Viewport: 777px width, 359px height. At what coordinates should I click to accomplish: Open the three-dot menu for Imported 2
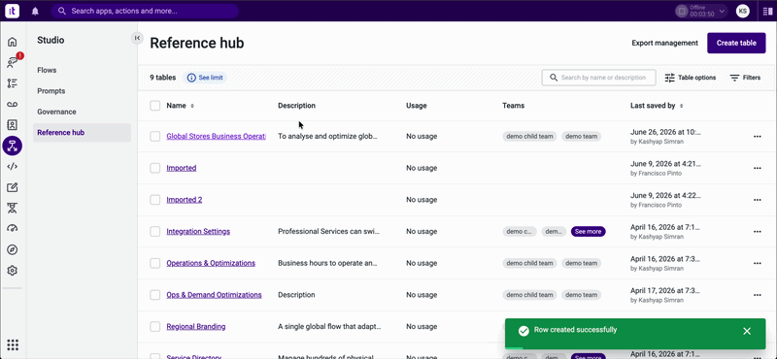pyautogui.click(x=758, y=200)
